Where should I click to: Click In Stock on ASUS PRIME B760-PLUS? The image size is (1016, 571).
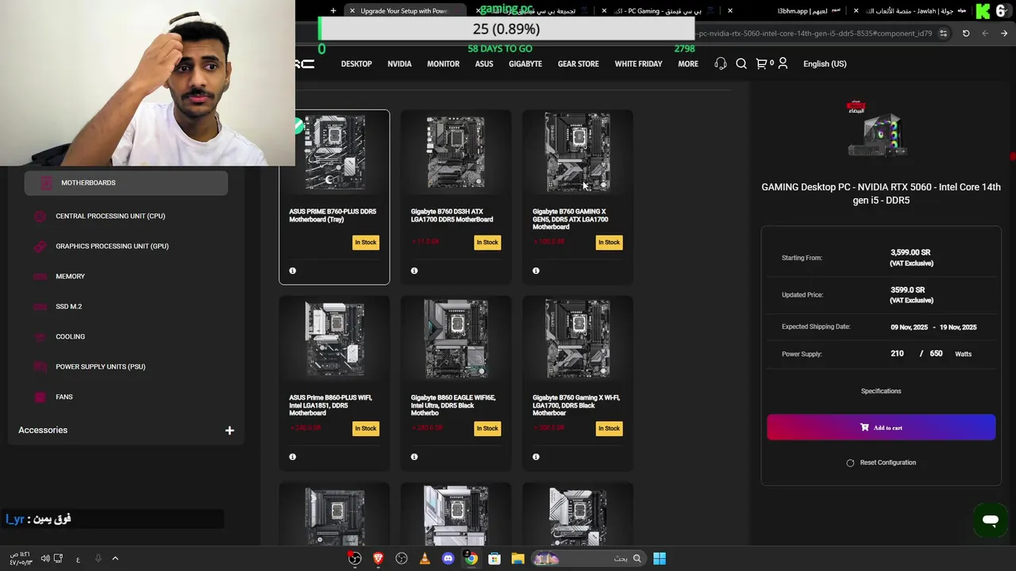point(365,243)
